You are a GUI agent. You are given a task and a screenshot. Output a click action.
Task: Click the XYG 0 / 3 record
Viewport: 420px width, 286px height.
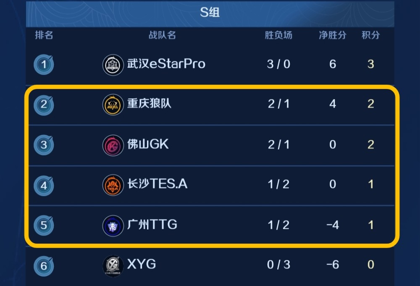point(278,265)
